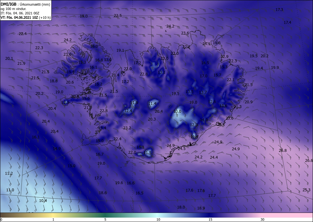313x222 pixels.
Task: Click the '15' label on the color scale
Action: click(210, 219)
